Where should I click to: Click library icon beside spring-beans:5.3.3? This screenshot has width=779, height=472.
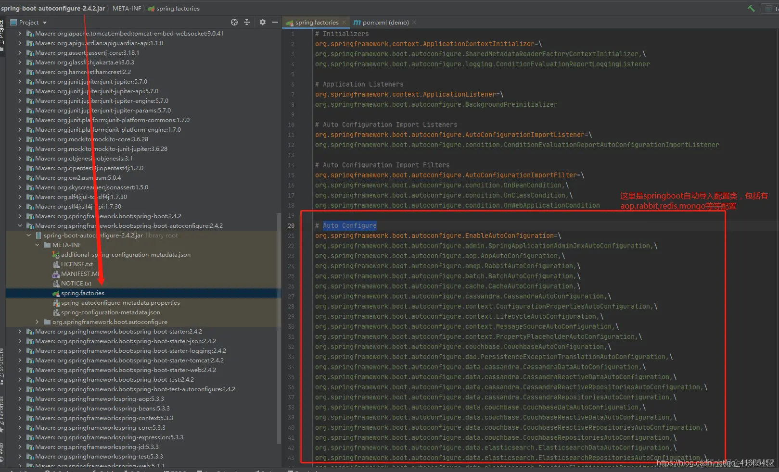(30, 409)
